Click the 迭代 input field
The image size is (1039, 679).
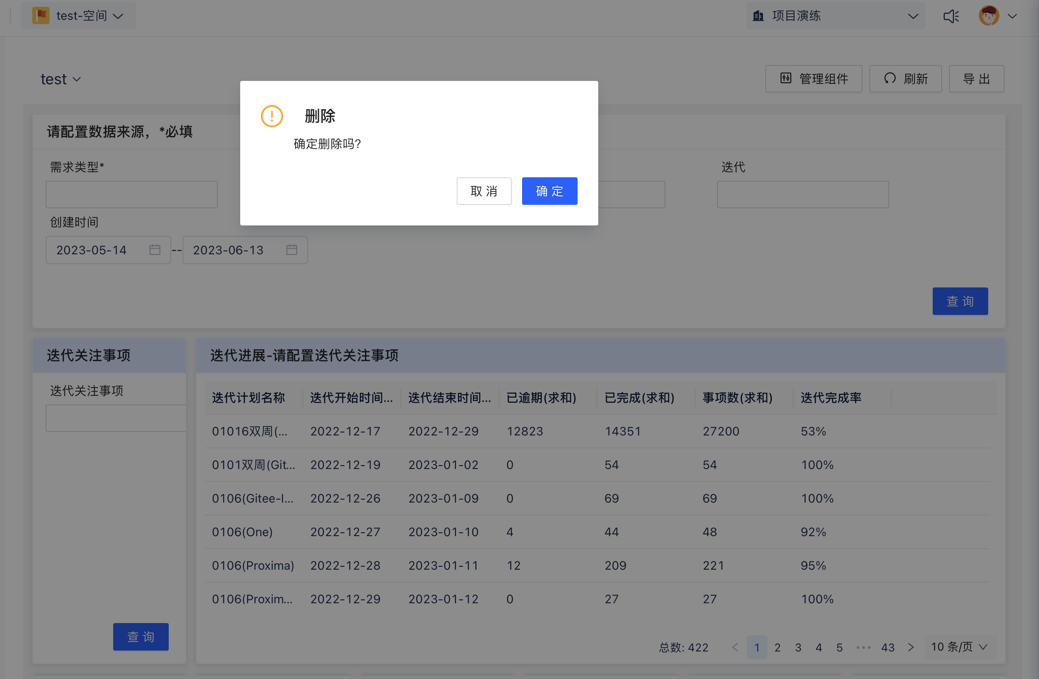(x=802, y=194)
